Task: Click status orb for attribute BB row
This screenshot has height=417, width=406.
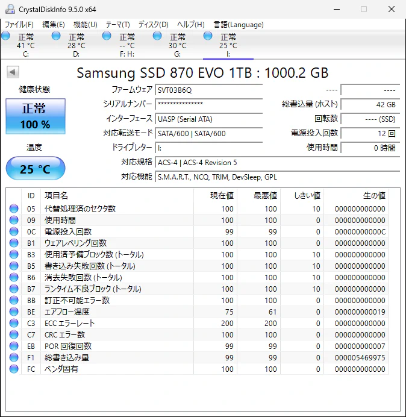Action: point(14,300)
